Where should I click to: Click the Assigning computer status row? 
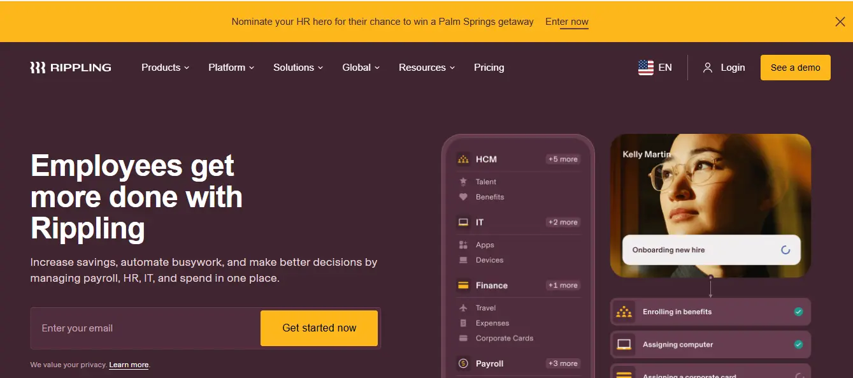[710, 345]
